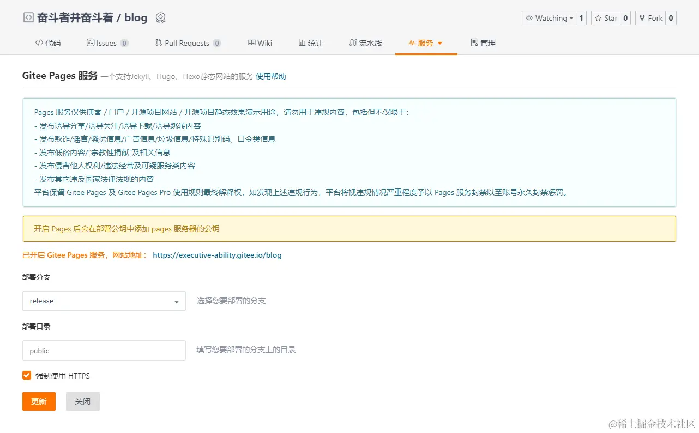Viewport: 699px width, 433px height.
Task: Open the 代码 tab
Action: 48,43
